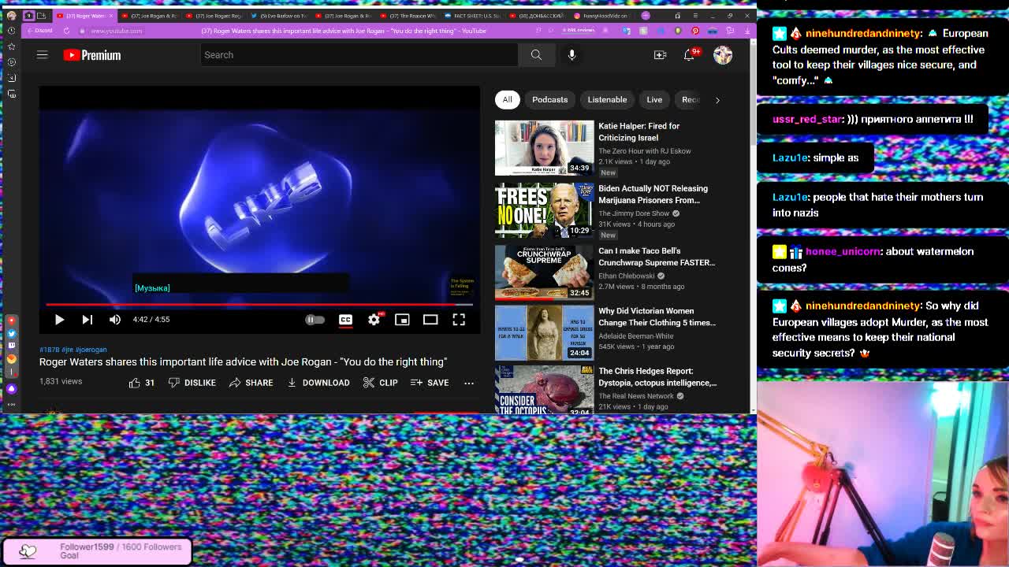Screen dimensions: 1009x567
Task: Open Twitter icon in browser sidebar
Action: pyautogui.click(x=11, y=333)
